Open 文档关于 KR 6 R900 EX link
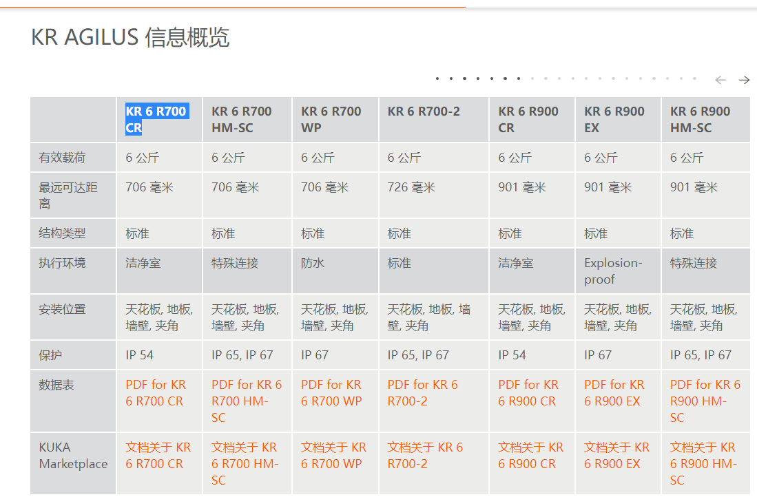The height and width of the screenshot is (497, 757). click(616, 456)
